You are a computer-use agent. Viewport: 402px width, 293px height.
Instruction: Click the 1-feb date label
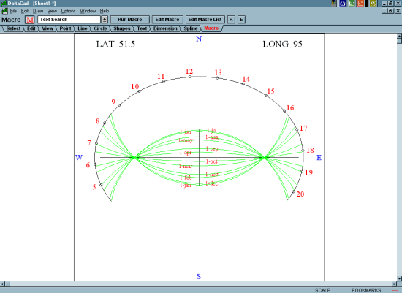tap(186, 178)
